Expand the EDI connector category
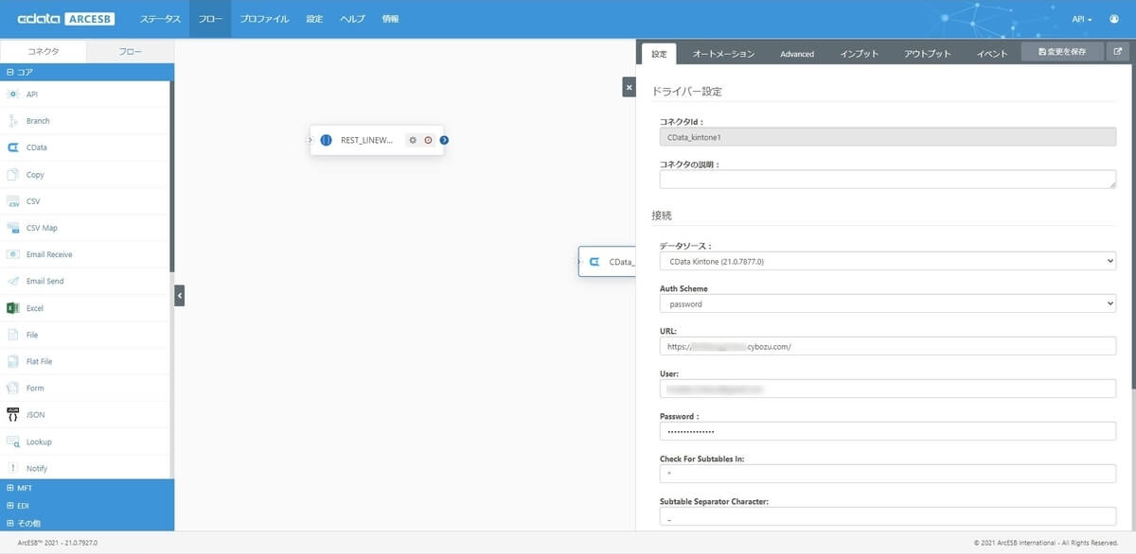The width and height of the screenshot is (1136, 554). point(87,505)
